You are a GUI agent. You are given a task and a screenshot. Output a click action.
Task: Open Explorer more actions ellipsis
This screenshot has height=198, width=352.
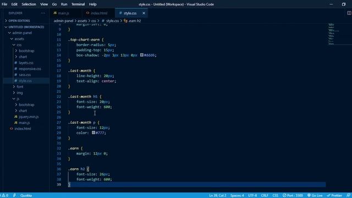[x=43, y=13]
